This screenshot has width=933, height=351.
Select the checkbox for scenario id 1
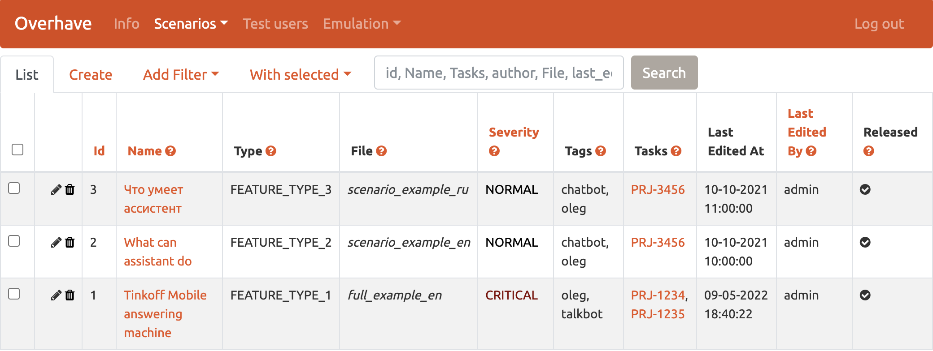(14, 294)
